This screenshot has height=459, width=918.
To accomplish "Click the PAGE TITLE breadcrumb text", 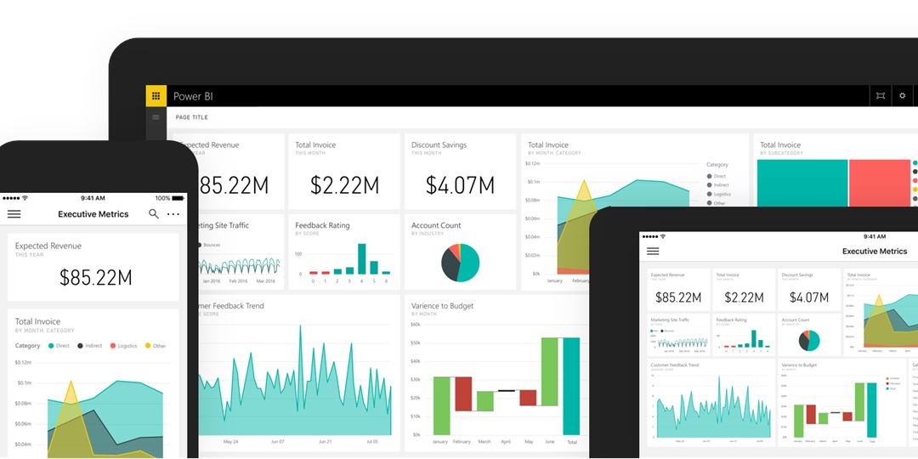I will [191, 117].
